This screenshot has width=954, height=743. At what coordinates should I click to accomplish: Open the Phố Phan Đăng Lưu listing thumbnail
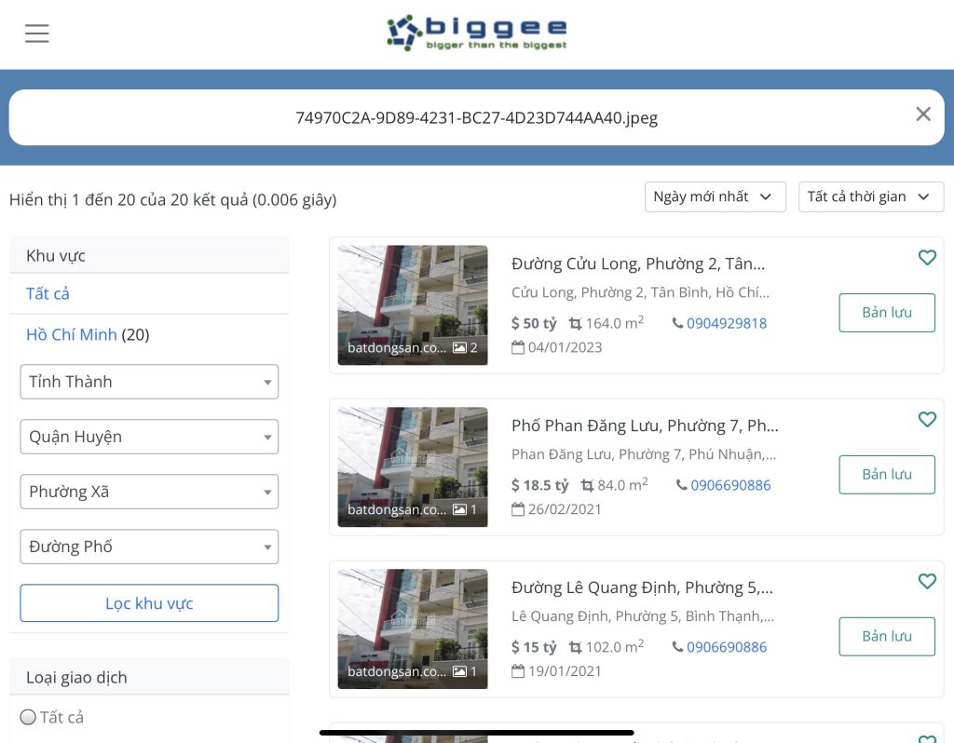tap(412, 466)
